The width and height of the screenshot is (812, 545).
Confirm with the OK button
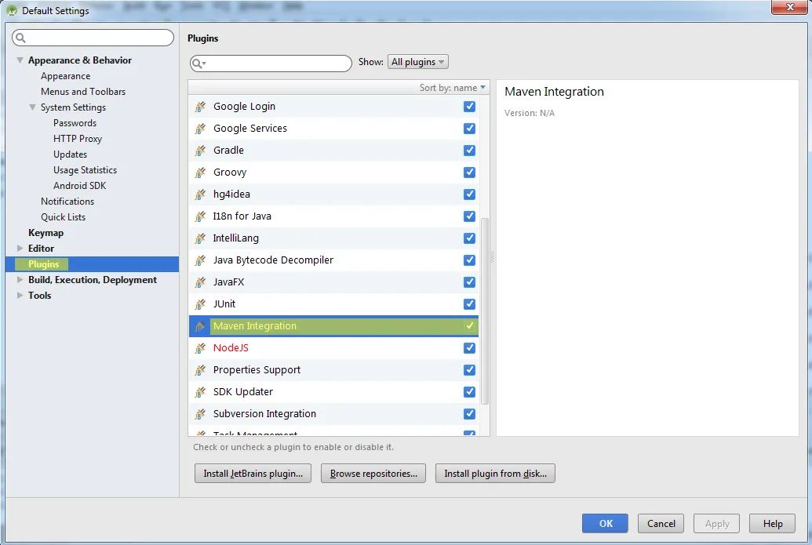pos(605,524)
